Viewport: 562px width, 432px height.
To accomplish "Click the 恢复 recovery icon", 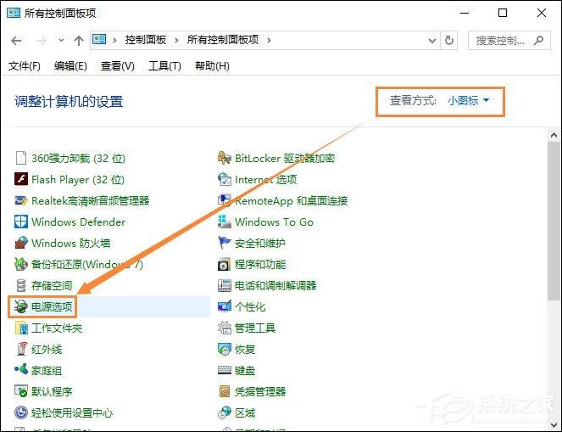I will click(225, 349).
